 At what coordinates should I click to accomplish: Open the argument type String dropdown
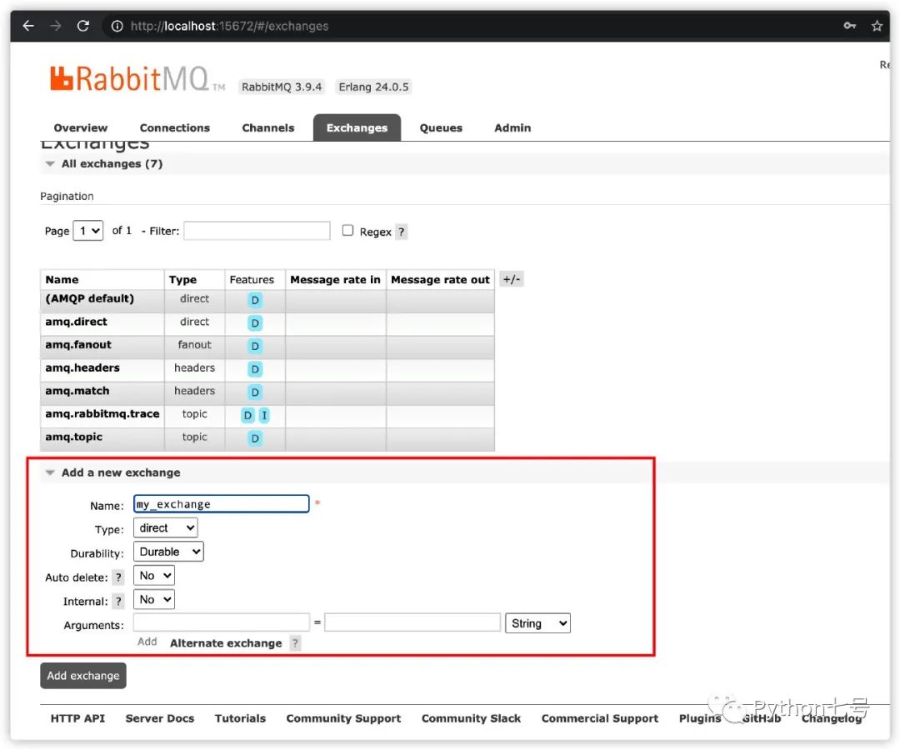tap(537, 623)
